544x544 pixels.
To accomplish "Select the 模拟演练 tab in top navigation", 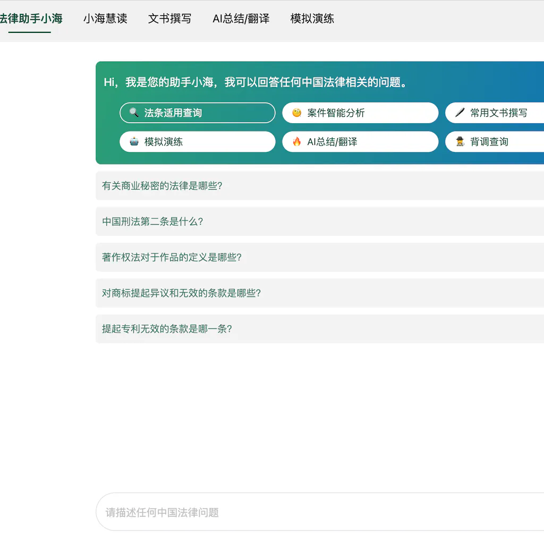I will click(x=312, y=19).
